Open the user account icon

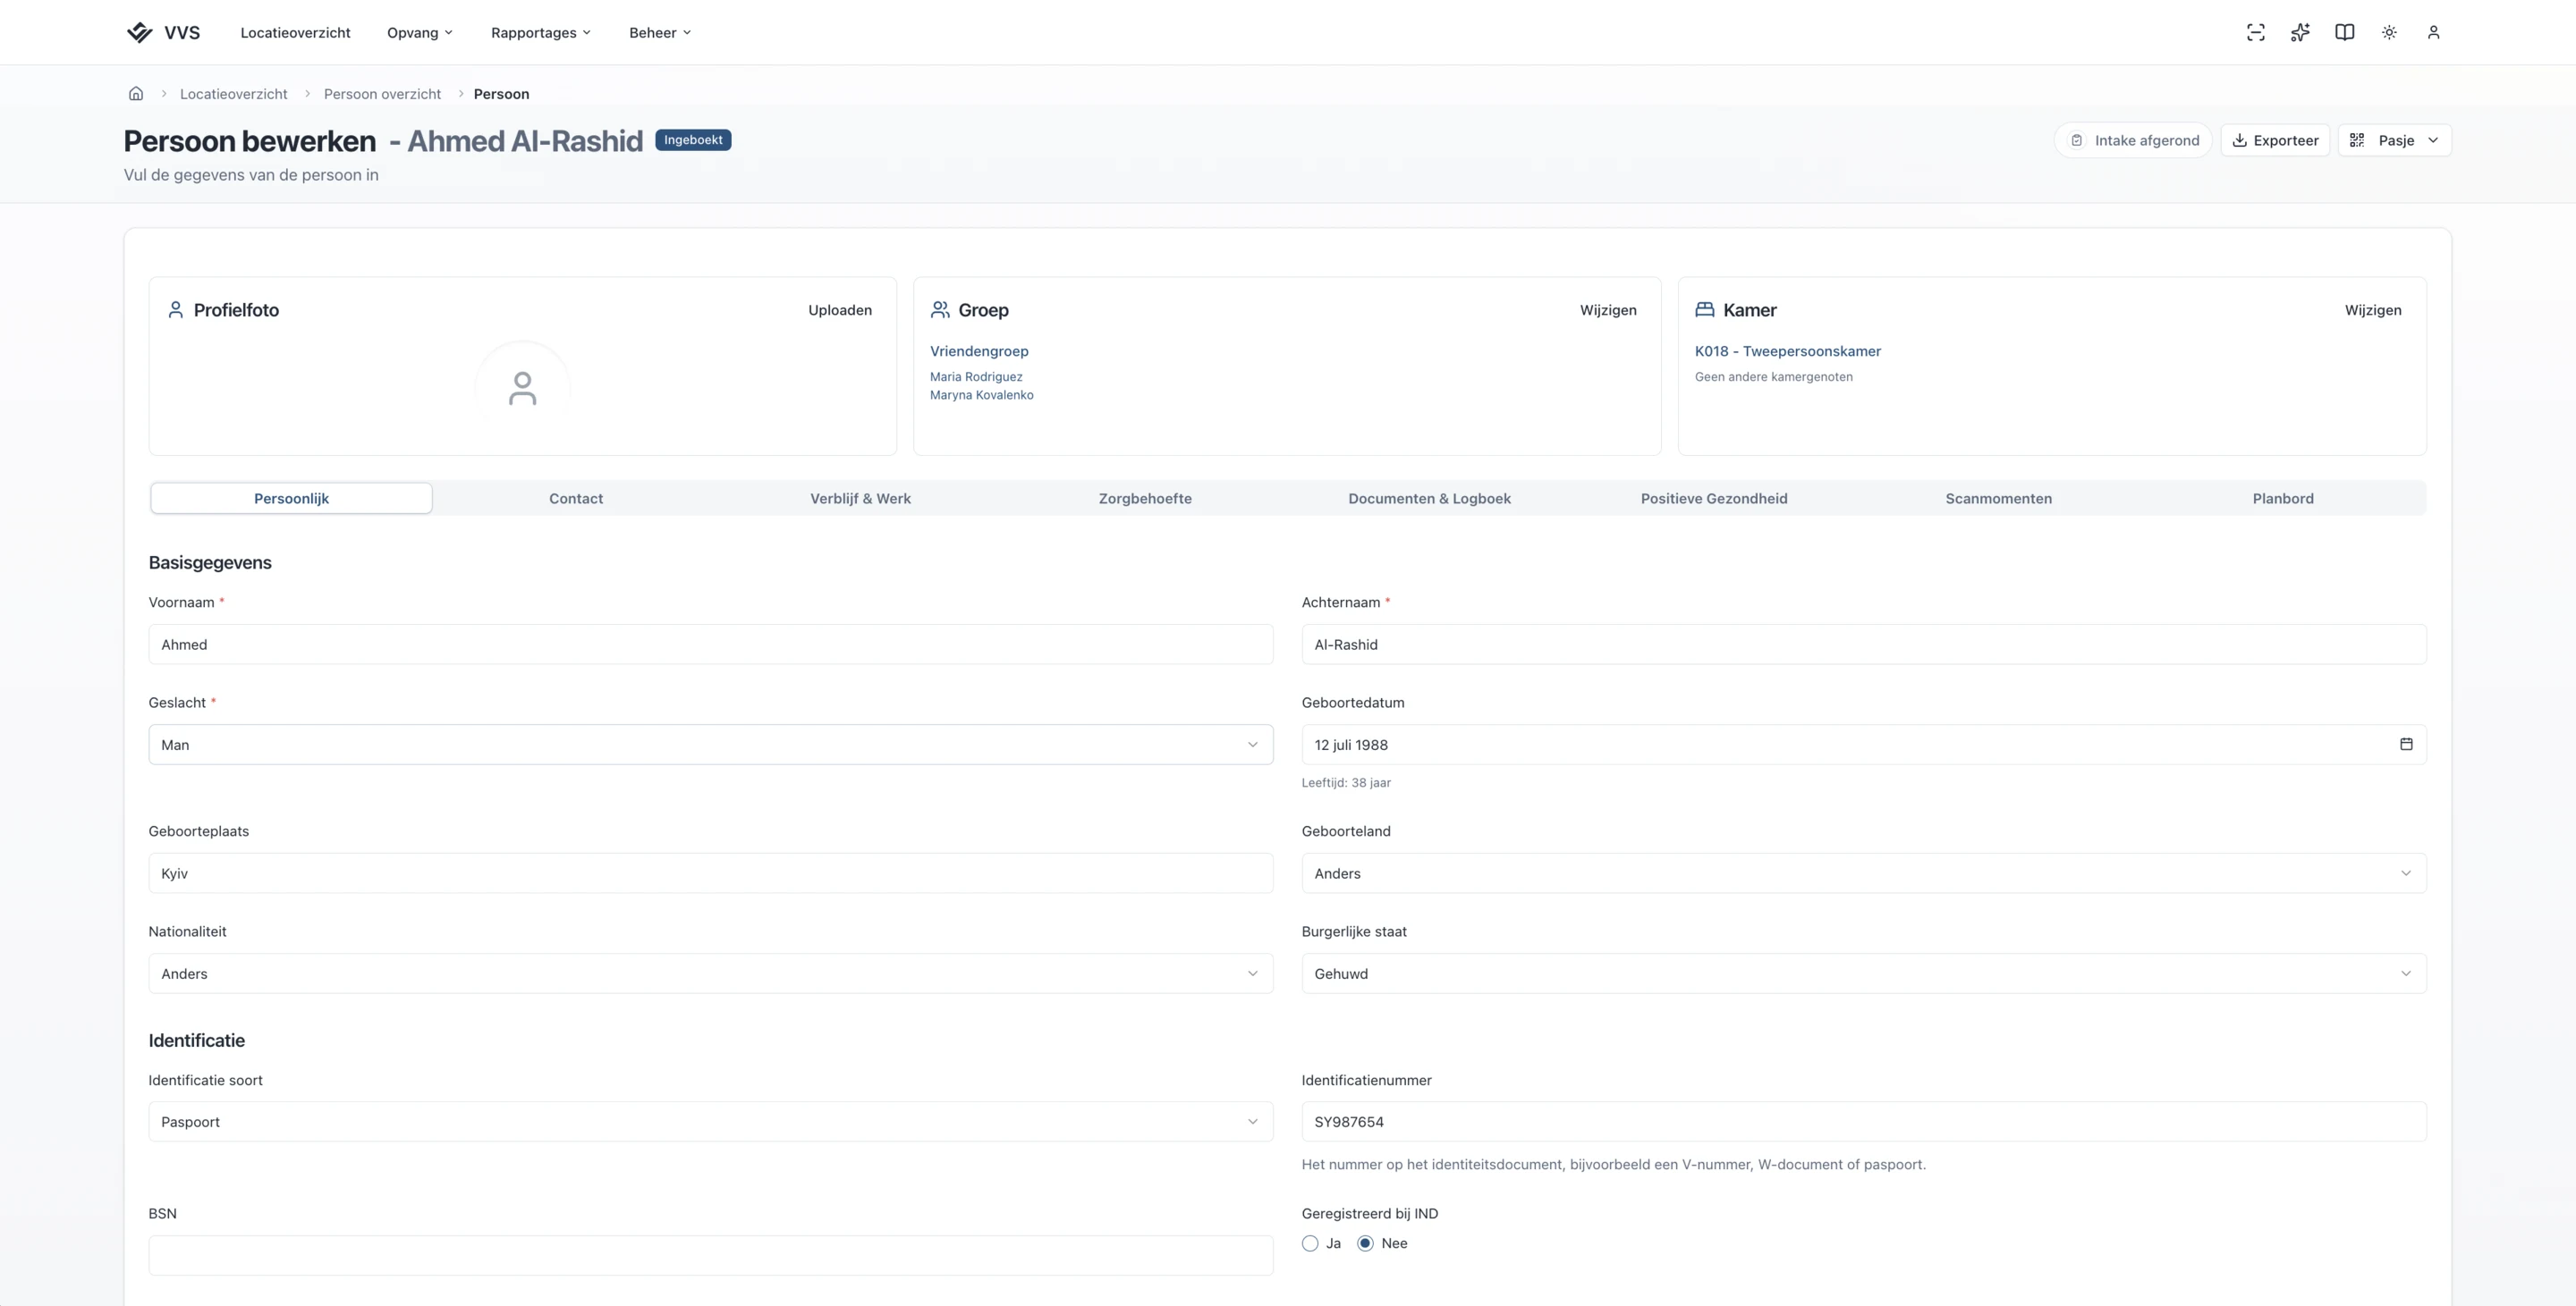tap(2433, 32)
